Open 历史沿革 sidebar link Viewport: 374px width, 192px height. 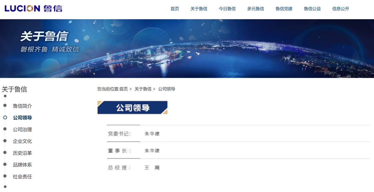click(22, 153)
